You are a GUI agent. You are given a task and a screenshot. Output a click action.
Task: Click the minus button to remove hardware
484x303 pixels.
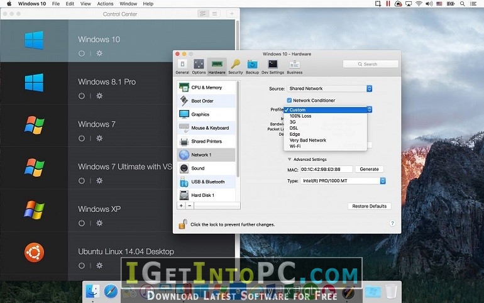(190, 206)
